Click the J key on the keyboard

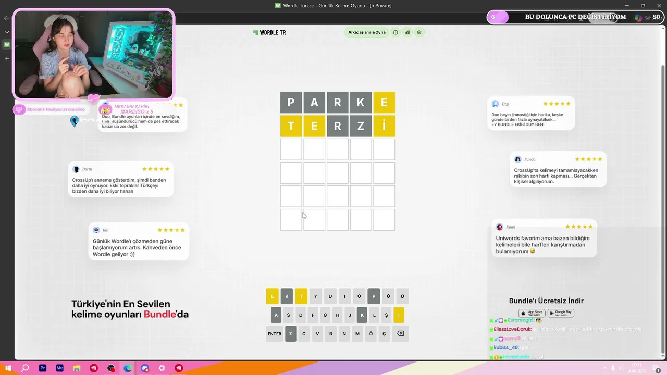pos(350,315)
